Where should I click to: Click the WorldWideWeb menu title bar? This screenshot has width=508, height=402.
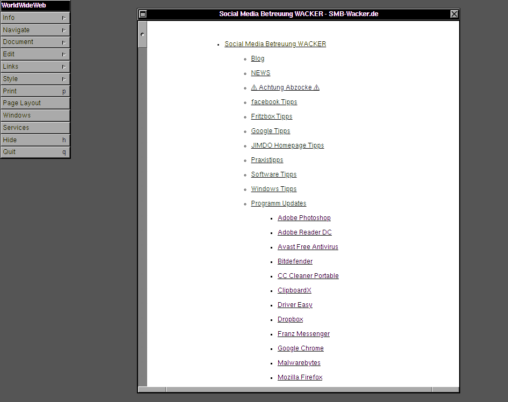pyautogui.click(x=35, y=5)
